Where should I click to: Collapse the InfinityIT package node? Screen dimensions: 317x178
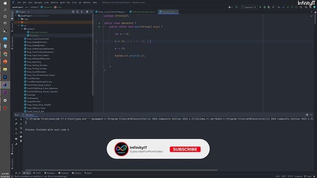(22, 29)
